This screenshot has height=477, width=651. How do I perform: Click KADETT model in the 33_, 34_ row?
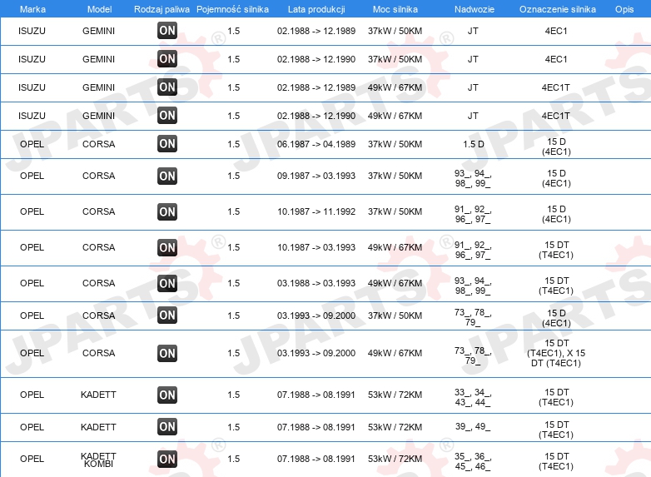tap(98, 395)
